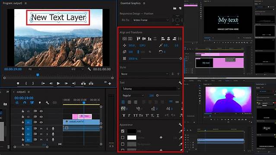Open the Fit zoom level dropdown

tap(35, 69)
